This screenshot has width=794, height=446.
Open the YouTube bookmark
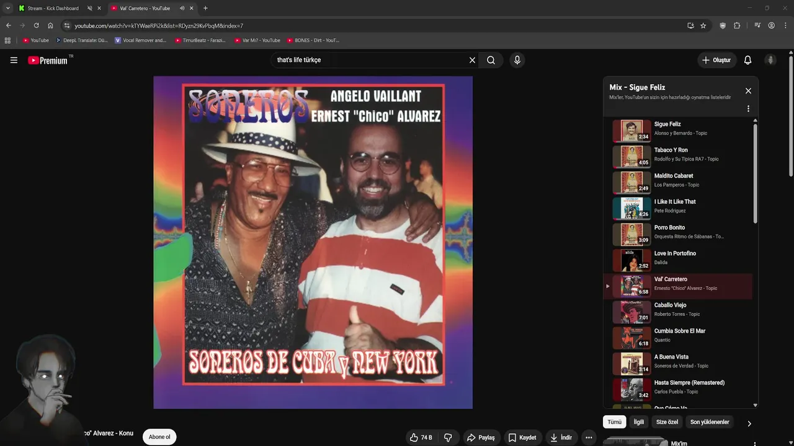point(35,40)
